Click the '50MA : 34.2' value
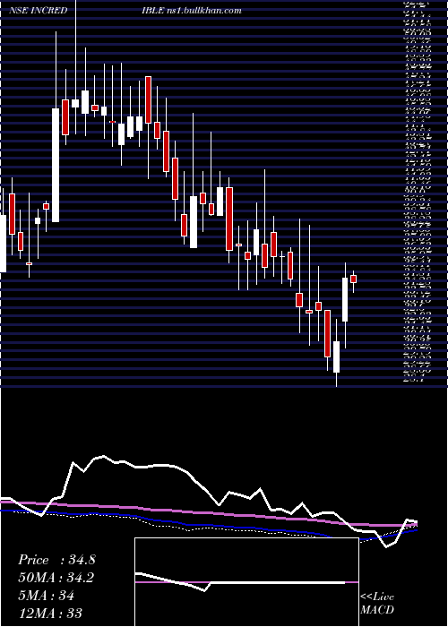This screenshot has height=627, width=448. coord(56,578)
